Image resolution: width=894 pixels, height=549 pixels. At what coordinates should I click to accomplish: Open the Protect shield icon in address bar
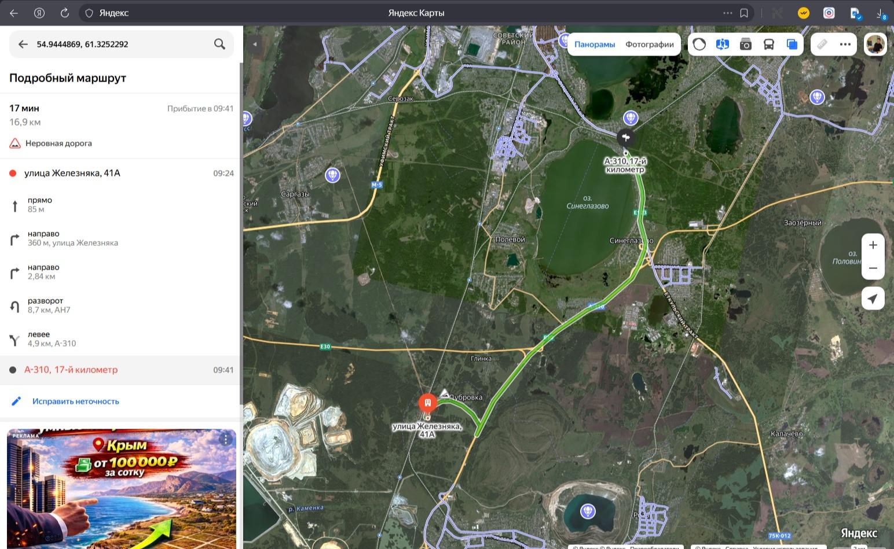(x=89, y=13)
